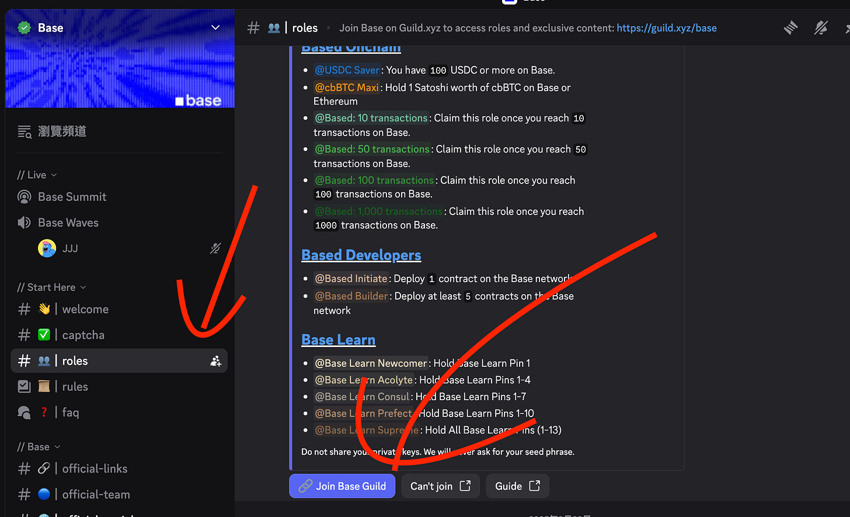Click the official-links channel hashtag icon
This screenshot has height=517, width=850.
click(x=24, y=469)
